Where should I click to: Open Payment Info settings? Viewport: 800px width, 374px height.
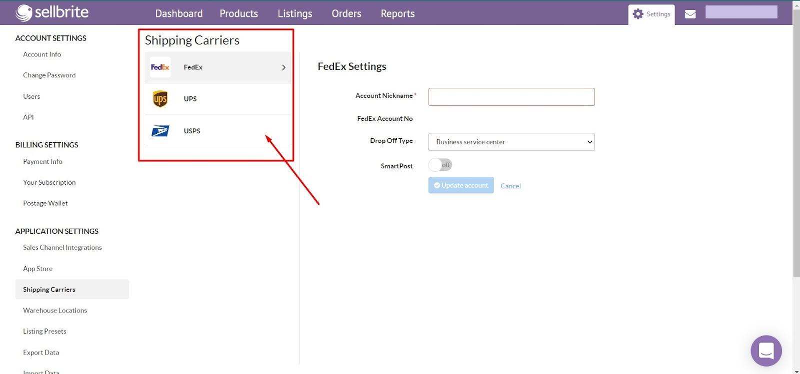click(43, 161)
